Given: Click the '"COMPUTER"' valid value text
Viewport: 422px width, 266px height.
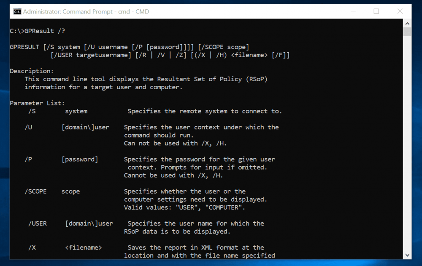Looking at the screenshot, I should click(223, 207).
